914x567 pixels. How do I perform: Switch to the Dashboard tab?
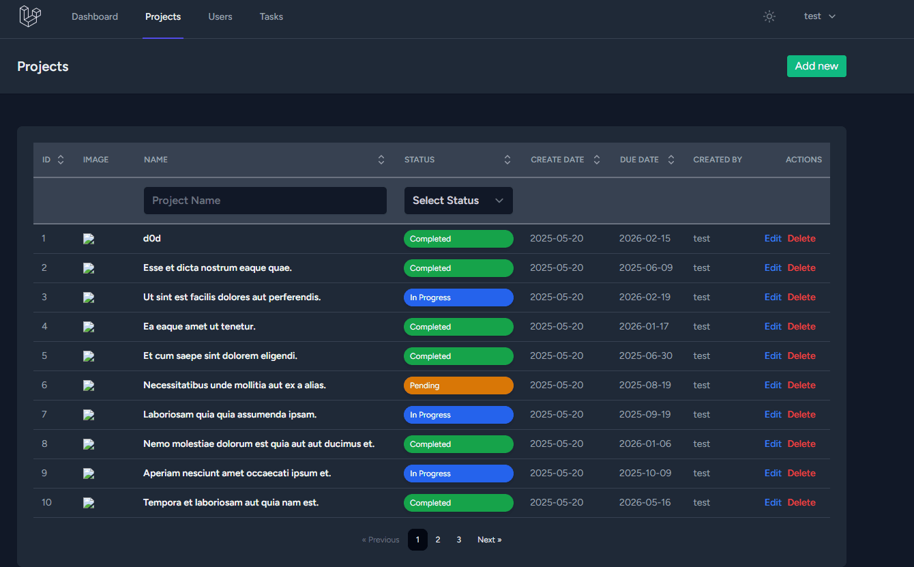coord(95,16)
